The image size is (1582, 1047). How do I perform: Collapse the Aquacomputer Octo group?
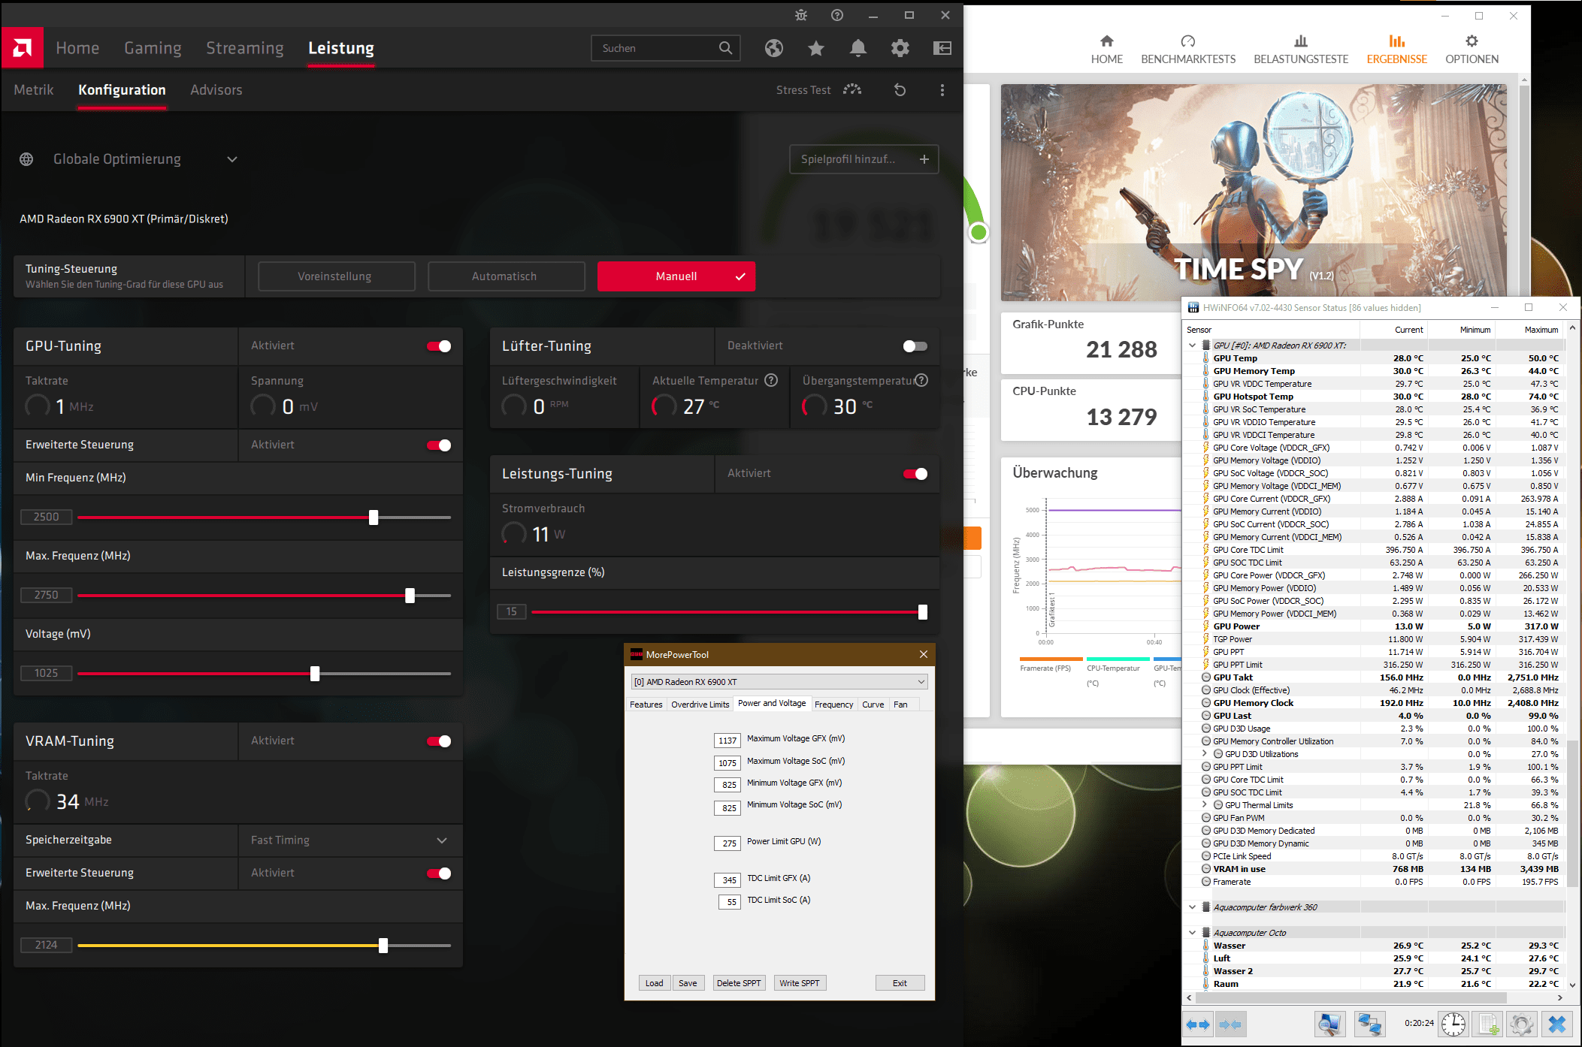(1192, 933)
